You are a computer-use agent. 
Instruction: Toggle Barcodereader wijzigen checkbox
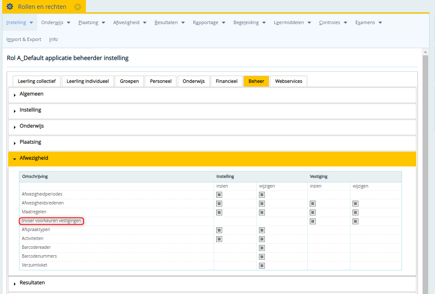click(x=262, y=248)
